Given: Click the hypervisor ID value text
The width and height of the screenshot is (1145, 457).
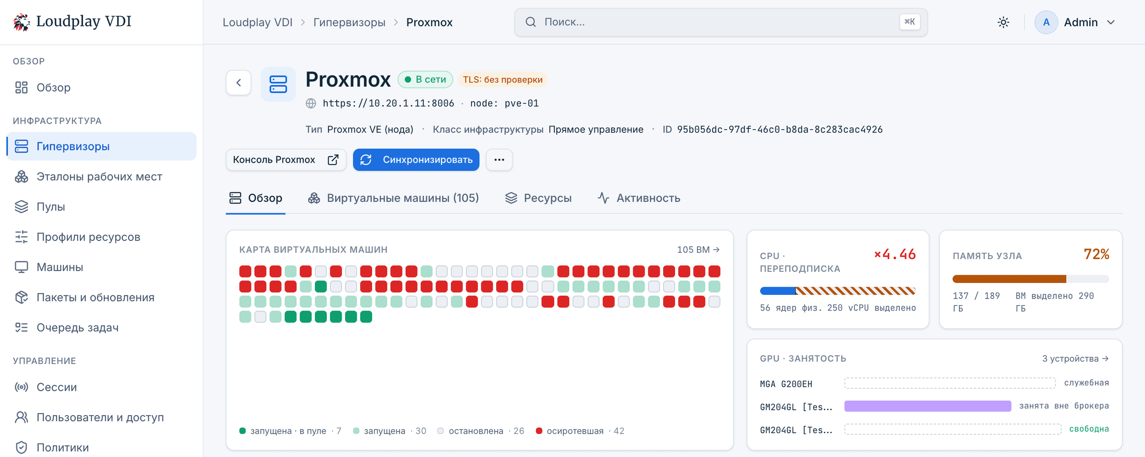Looking at the screenshot, I should tap(780, 130).
